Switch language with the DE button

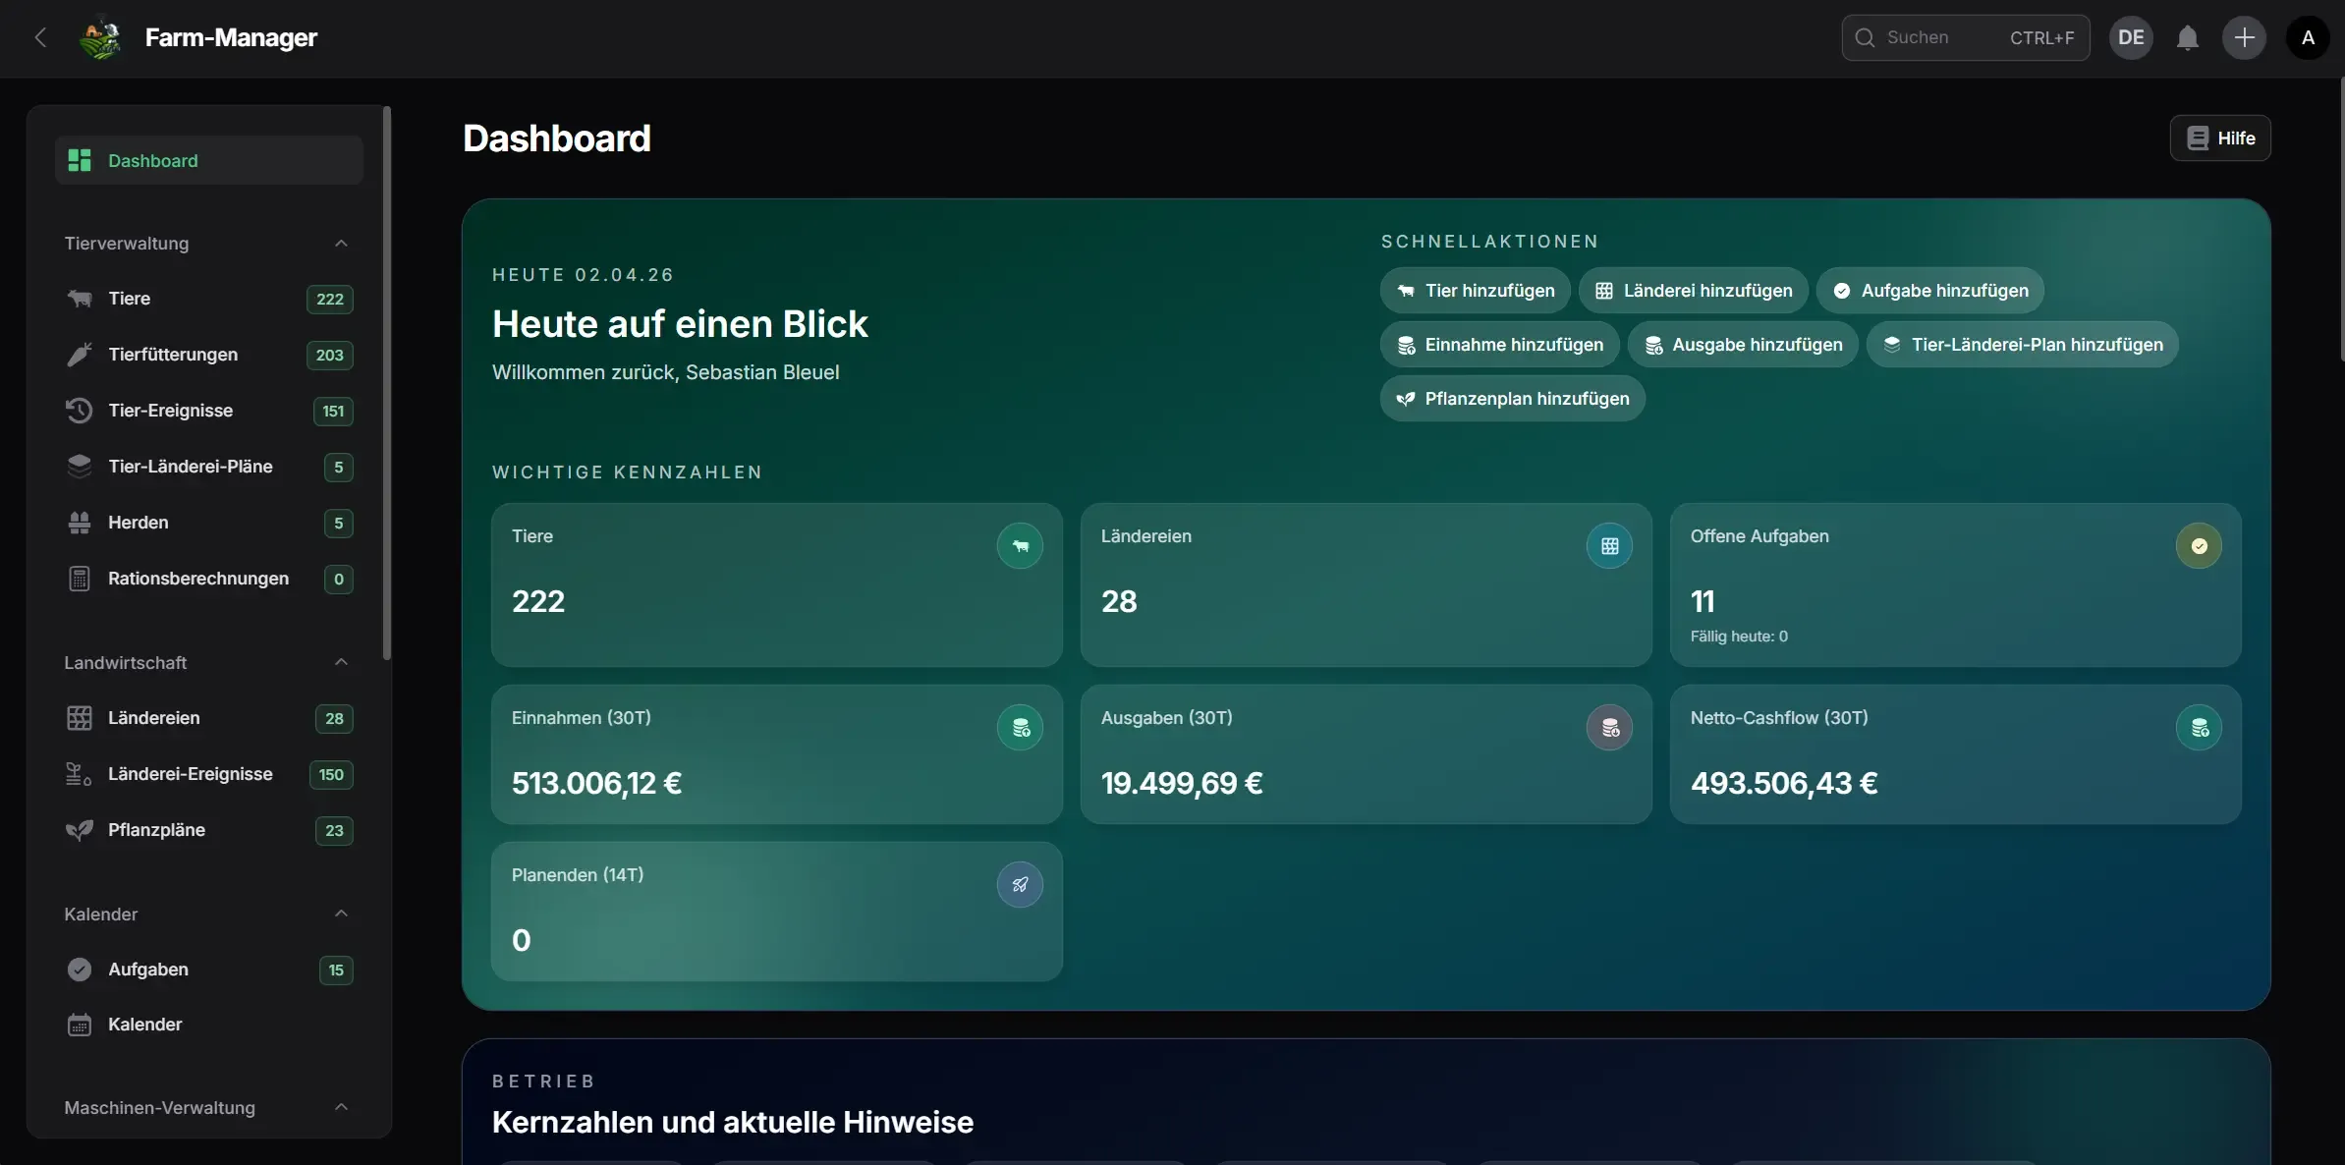[2130, 37]
